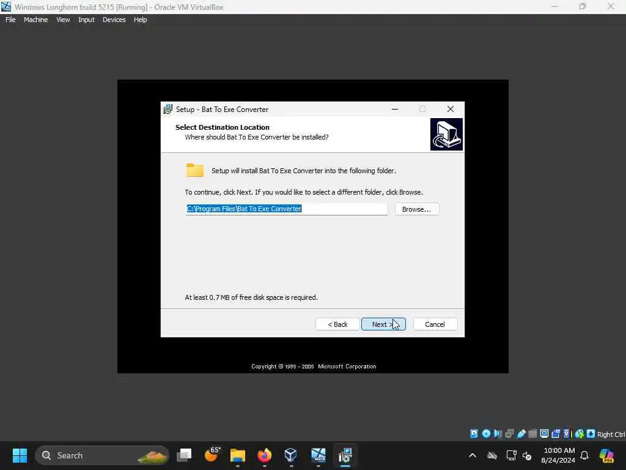This screenshot has height=470, width=626.
Task: Click Next in the setup wizard
Action: coord(383,324)
